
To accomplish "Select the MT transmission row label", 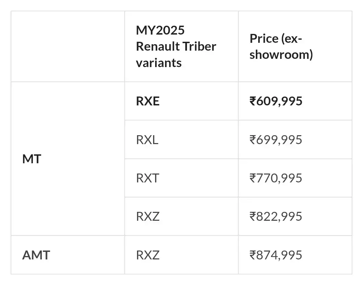I will 32,159.
